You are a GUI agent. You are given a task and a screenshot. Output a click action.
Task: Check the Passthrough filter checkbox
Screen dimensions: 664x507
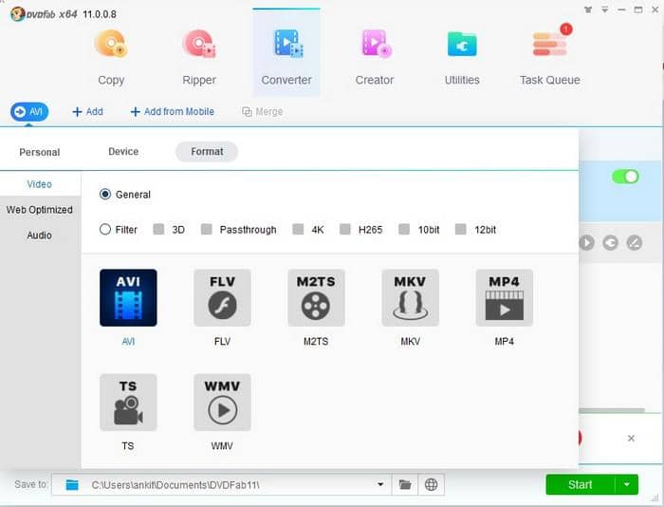click(206, 230)
